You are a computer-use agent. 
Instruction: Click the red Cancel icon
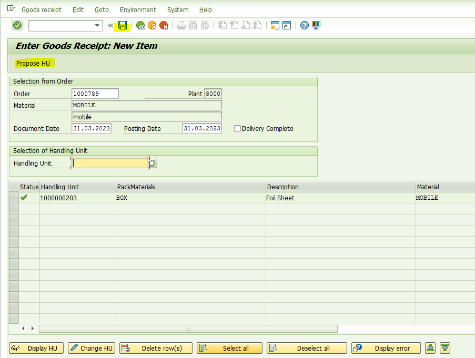pyautogui.click(x=164, y=25)
